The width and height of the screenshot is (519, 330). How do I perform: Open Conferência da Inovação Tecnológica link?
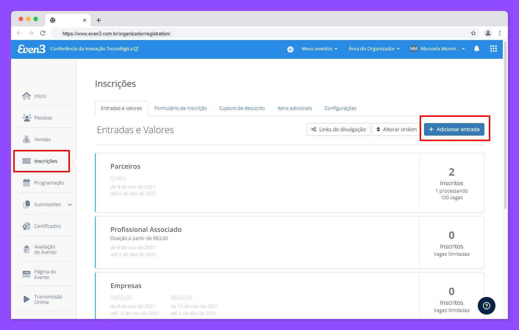94,49
